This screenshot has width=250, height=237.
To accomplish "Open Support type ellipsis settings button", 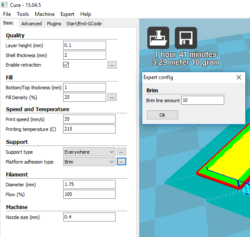I will coord(121,152).
